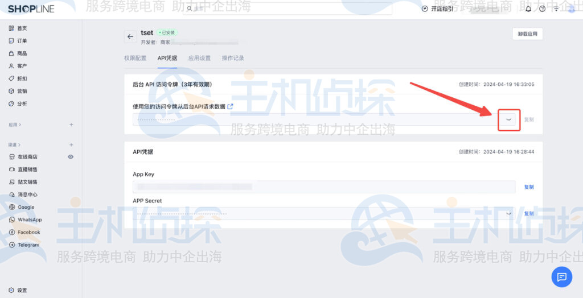Select the API凭据 tab
This screenshot has height=298, width=583.
click(167, 59)
